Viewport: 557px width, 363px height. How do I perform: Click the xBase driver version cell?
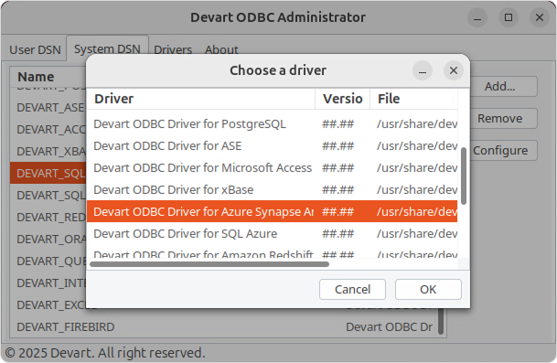pyautogui.click(x=337, y=189)
